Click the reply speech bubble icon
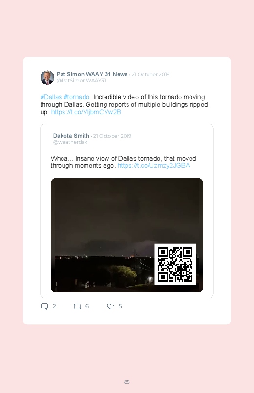Image resolution: width=254 pixels, height=393 pixels. coord(44,306)
